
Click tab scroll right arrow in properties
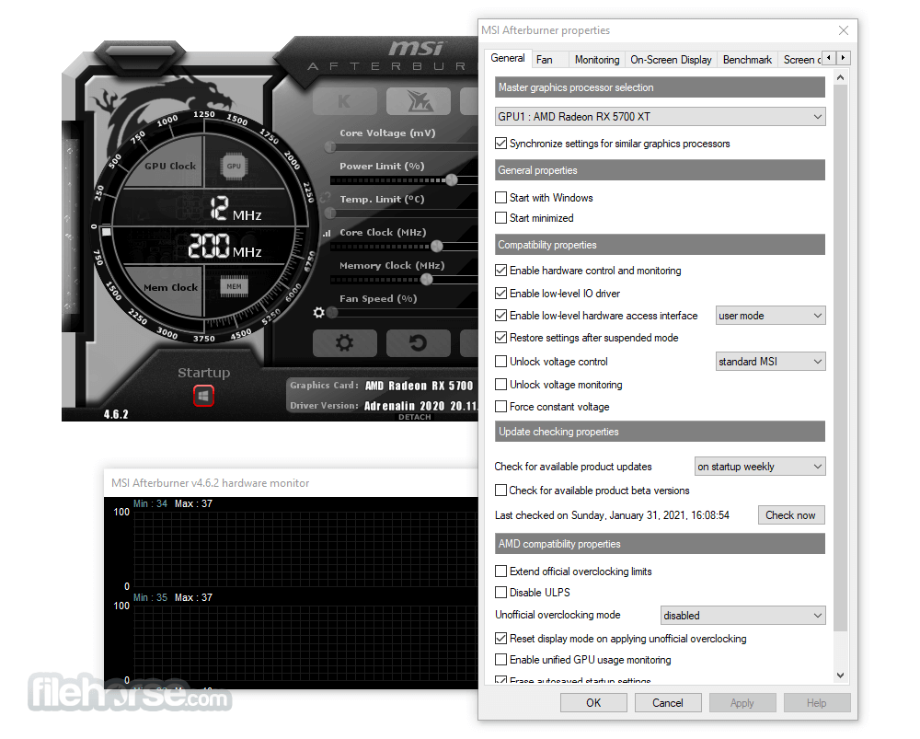(x=843, y=58)
